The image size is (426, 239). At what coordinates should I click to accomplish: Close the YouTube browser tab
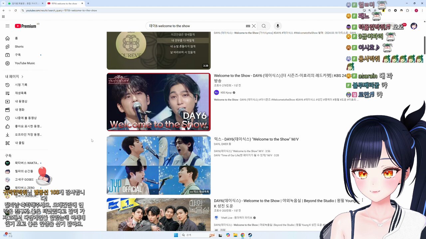(82, 3)
